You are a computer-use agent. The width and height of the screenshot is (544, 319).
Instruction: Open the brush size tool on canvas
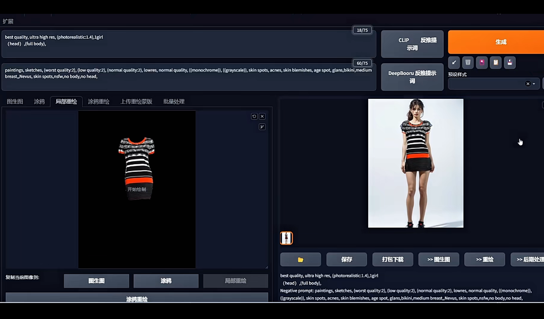262,127
